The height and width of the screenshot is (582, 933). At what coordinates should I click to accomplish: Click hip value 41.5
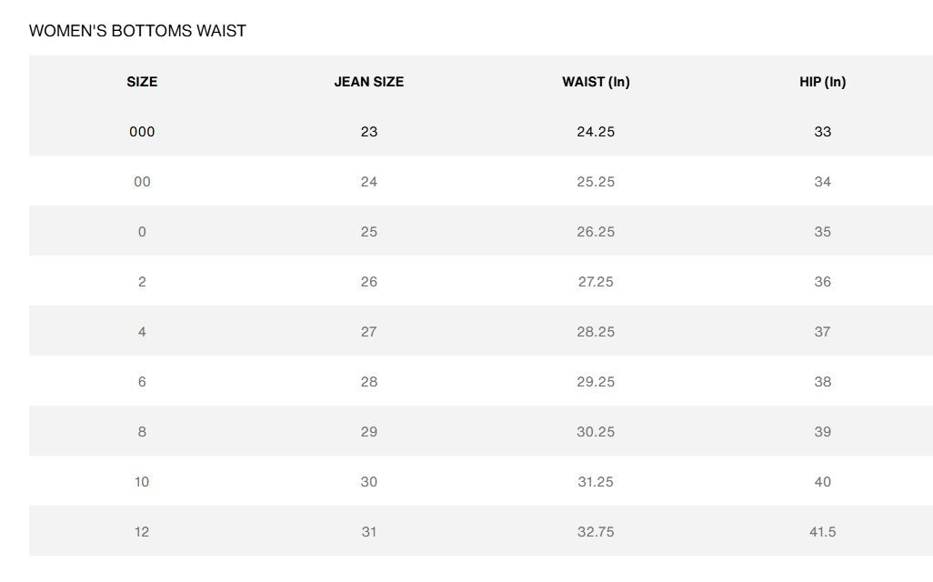[822, 532]
